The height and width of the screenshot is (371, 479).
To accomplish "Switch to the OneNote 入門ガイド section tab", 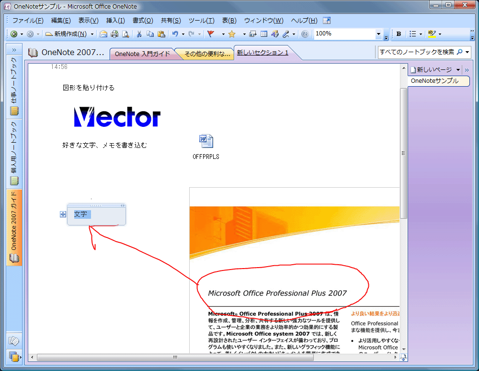I will point(142,54).
